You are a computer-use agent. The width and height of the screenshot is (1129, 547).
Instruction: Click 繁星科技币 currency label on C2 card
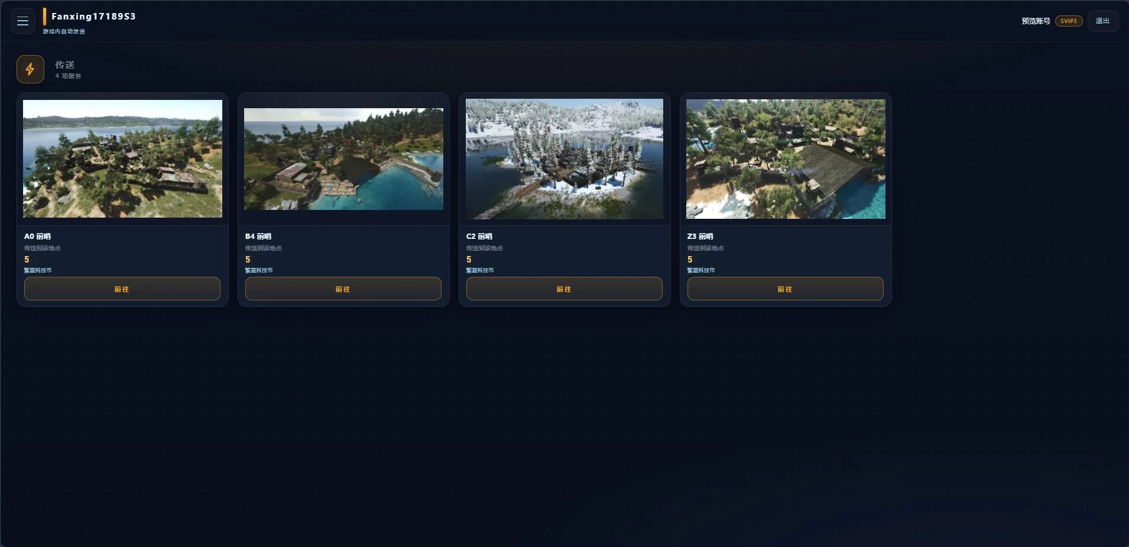pyautogui.click(x=480, y=270)
